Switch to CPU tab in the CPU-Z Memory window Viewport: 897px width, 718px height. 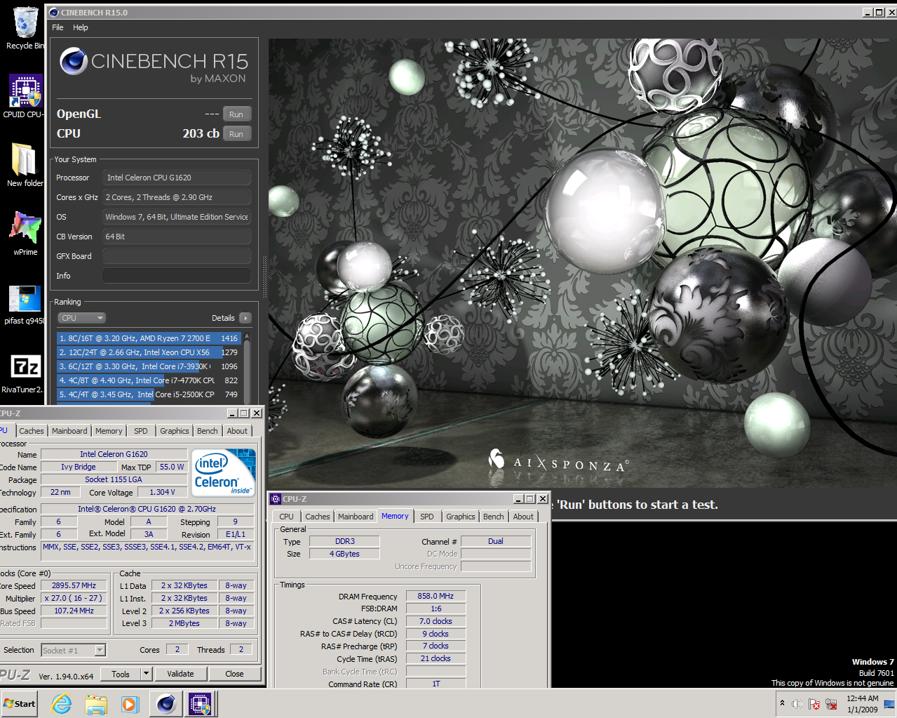click(x=287, y=517)
